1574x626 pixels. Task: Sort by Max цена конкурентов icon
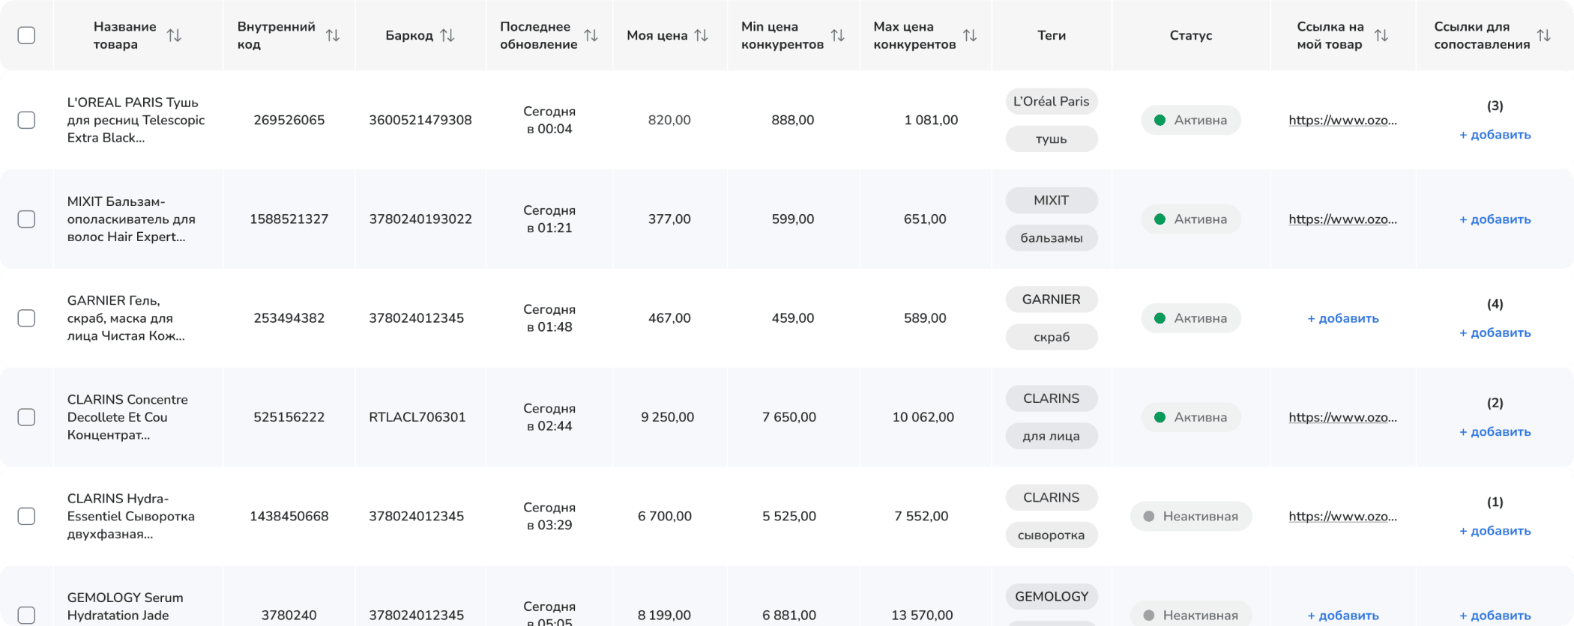point(970,35)
